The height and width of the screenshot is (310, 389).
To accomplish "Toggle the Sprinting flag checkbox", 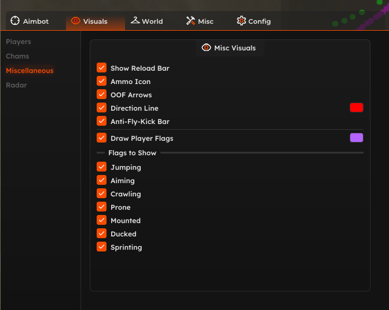I will (x=102, y=247).
